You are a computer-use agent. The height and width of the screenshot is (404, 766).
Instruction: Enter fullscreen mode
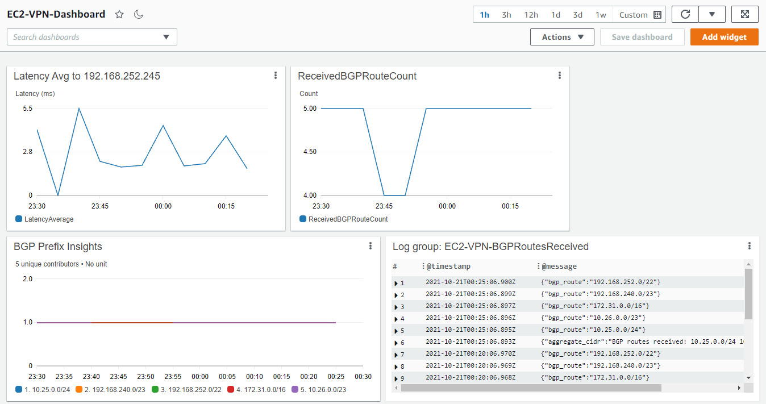tap(745, 14)
